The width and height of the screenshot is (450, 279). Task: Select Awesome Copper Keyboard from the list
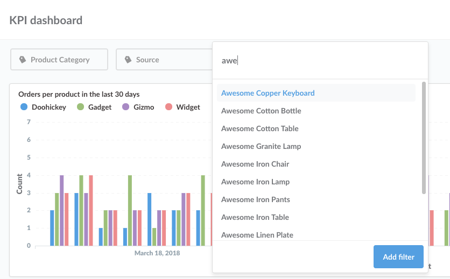pyautogui.click(x=268, y=93)
